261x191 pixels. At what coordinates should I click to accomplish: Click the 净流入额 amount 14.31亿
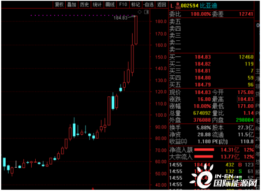[x=230, y=150]
